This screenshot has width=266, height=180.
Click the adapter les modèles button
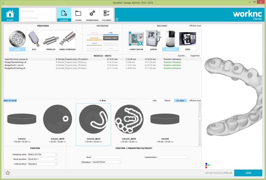click(x=10, y=101)
